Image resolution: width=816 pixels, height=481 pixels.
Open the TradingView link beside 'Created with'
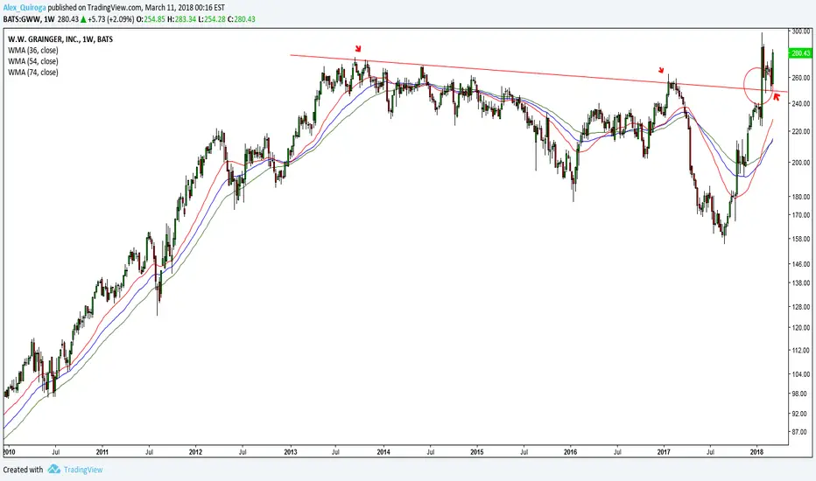[x=83, y=470]
